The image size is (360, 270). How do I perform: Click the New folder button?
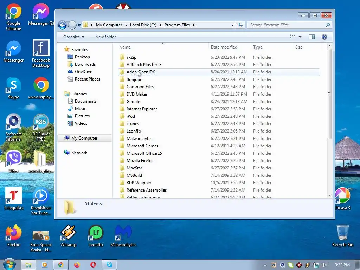click(105, 37)
